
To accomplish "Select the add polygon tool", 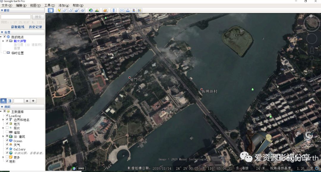I will 65,10.
